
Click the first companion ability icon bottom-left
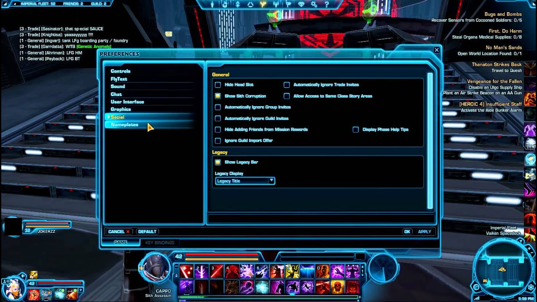pos(34,294)
